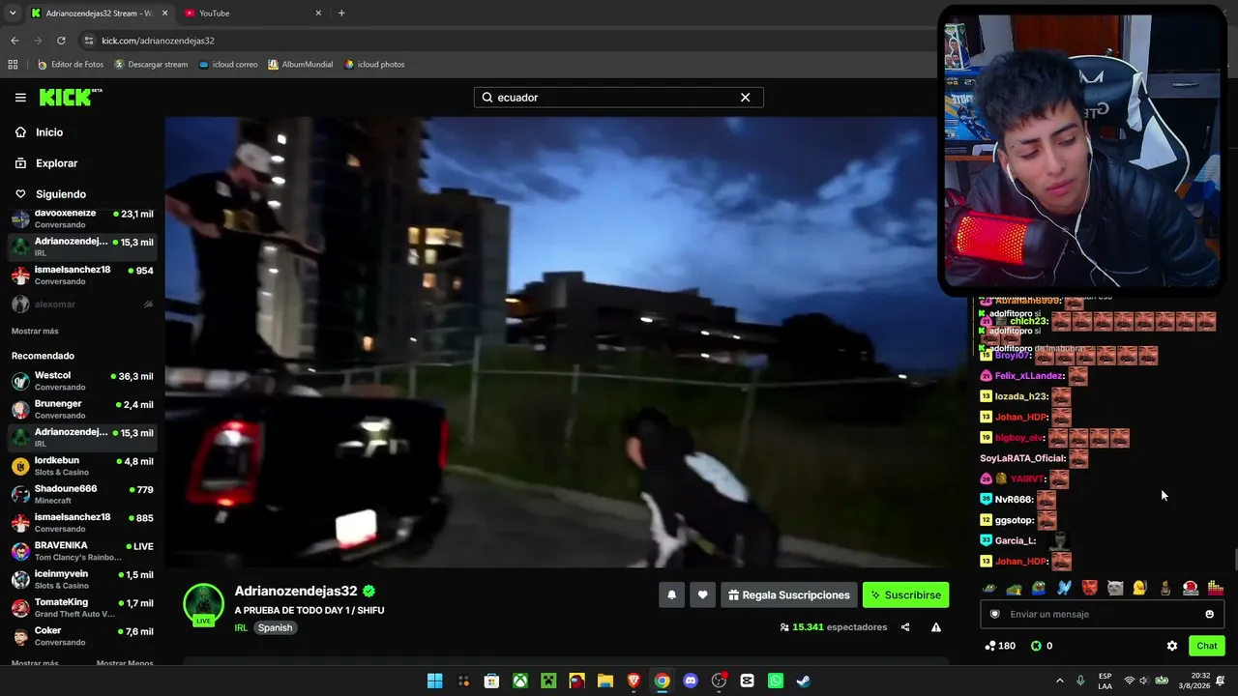Viewport: 1238px width, 696px height.
Task: Open the chat identity shield icon
Action: [x=994, y=614]
